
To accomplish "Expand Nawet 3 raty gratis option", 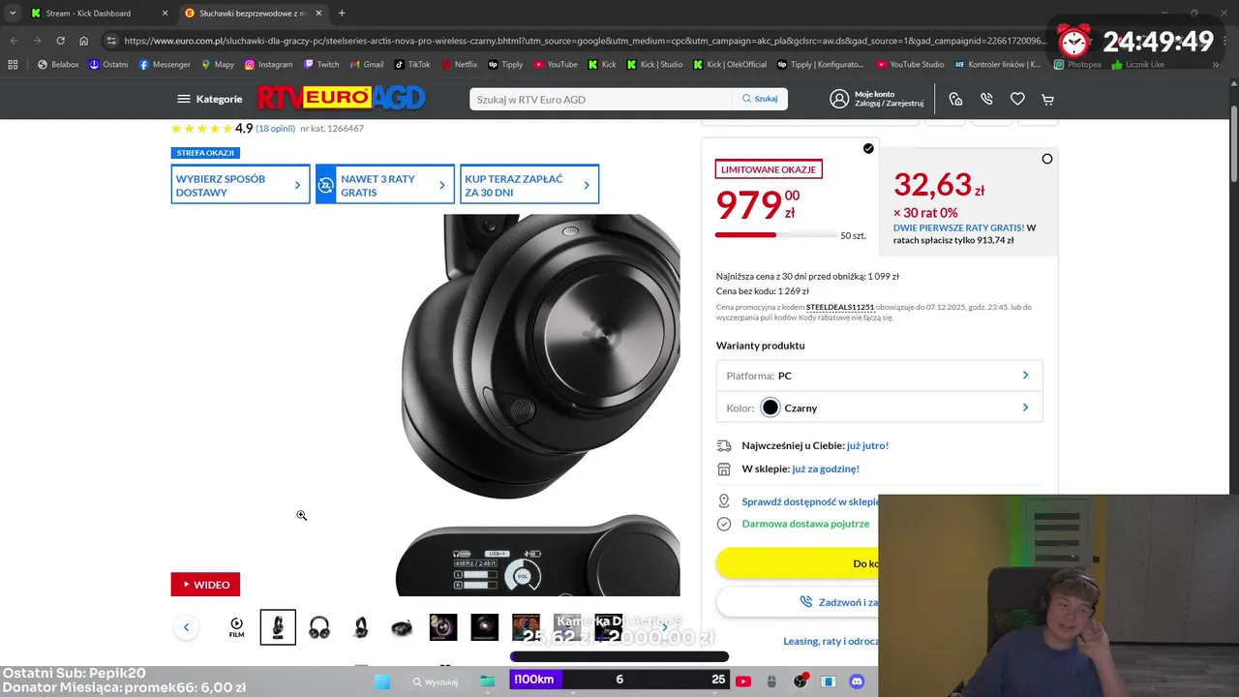I will (x=384, y=185).
